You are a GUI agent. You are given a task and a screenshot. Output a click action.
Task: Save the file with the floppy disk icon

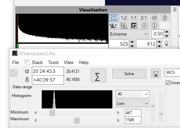click(x=156, y=73)
